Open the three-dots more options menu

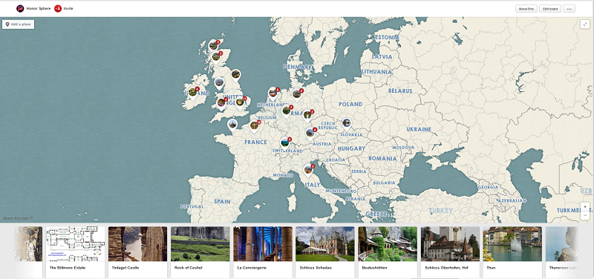click(x=569, y=9)
